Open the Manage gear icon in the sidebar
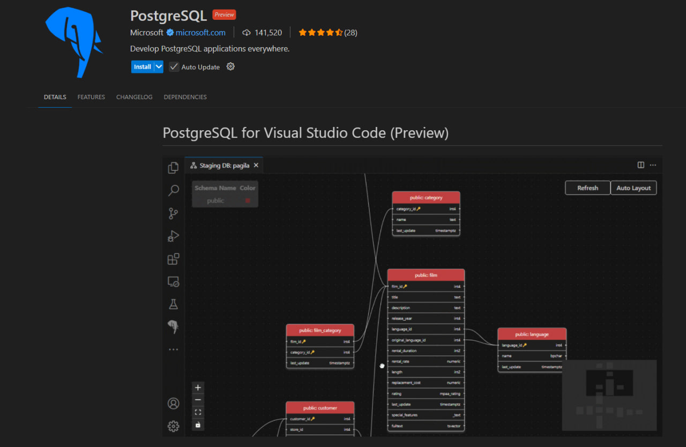686x447 pixels. [173, 426]
